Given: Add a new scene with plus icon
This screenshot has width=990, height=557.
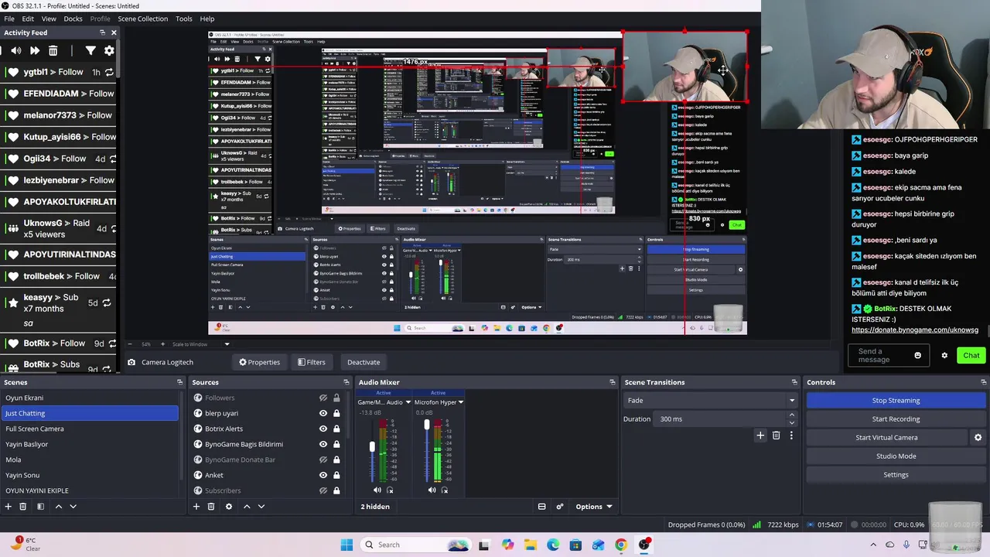Looking at the screenshot, I should 9,507.
